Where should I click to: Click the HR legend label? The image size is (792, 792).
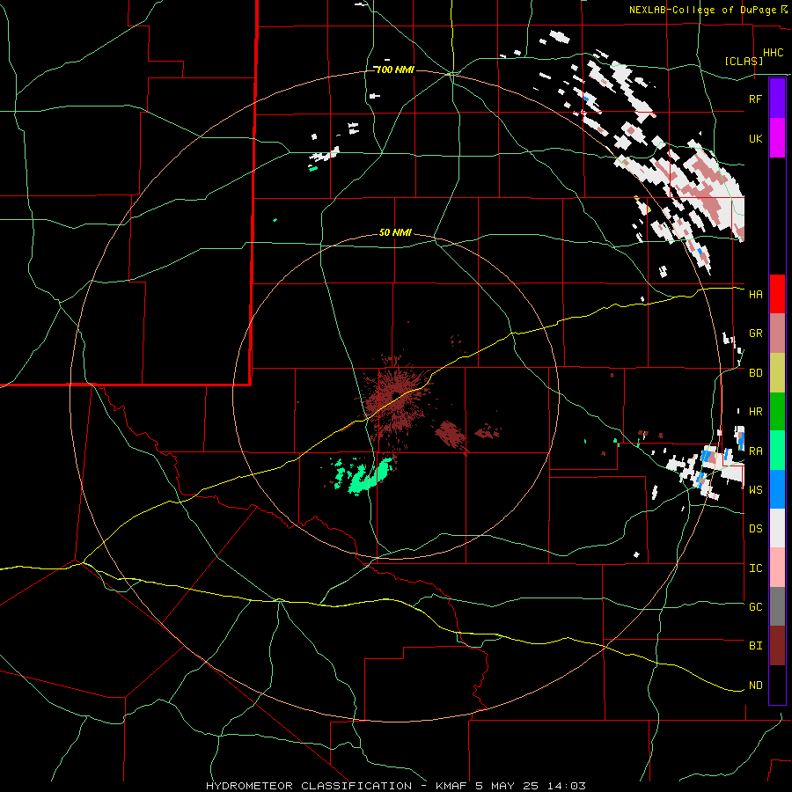pos(755,412)
